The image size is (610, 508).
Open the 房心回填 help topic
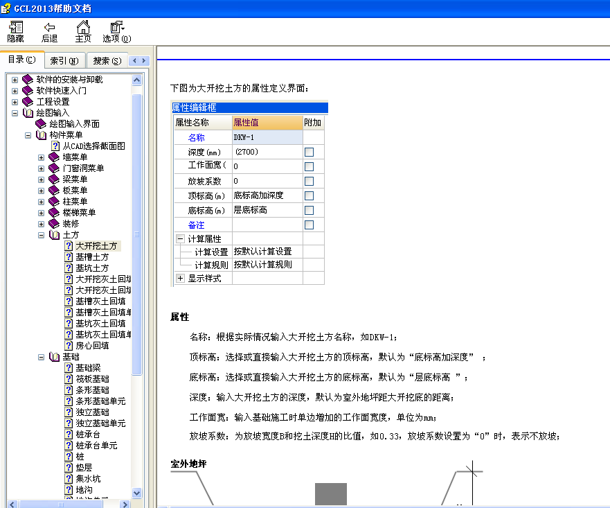point(92,346)
